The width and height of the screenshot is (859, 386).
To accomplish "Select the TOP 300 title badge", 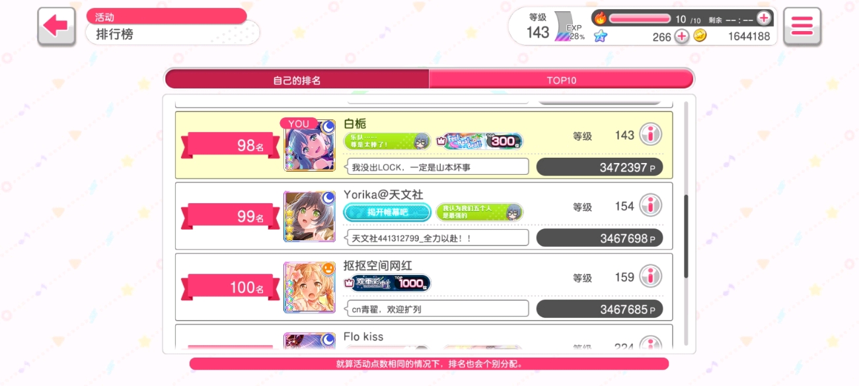I will (x=479, y=141).
